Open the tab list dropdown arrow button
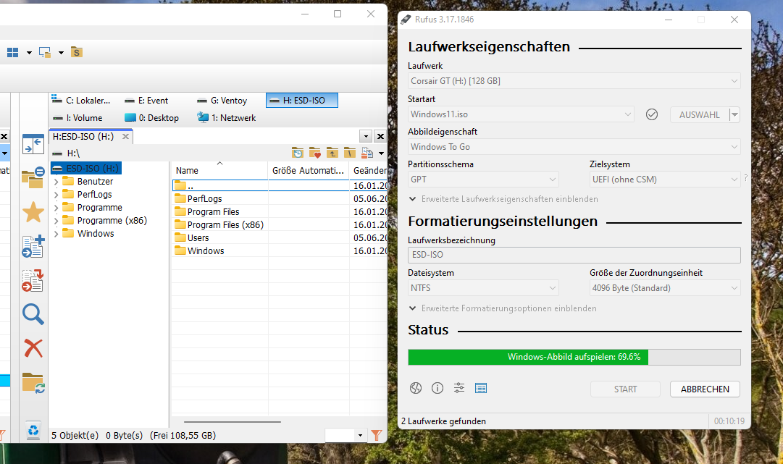The image size is (783, 464). coord(366,136)
